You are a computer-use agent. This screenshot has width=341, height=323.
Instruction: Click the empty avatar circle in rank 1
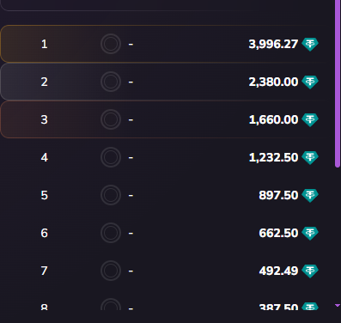(111, 44)
